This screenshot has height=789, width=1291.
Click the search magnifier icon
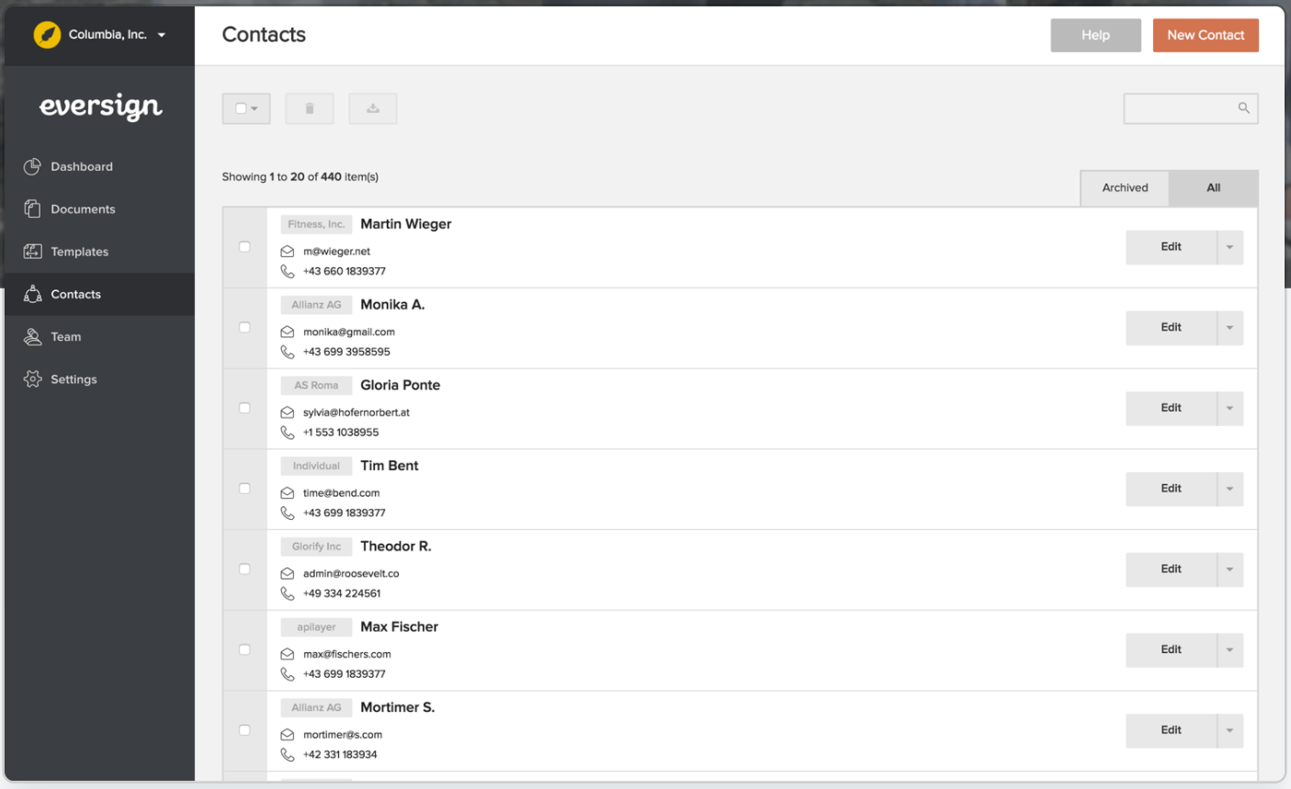(1243, 108)
